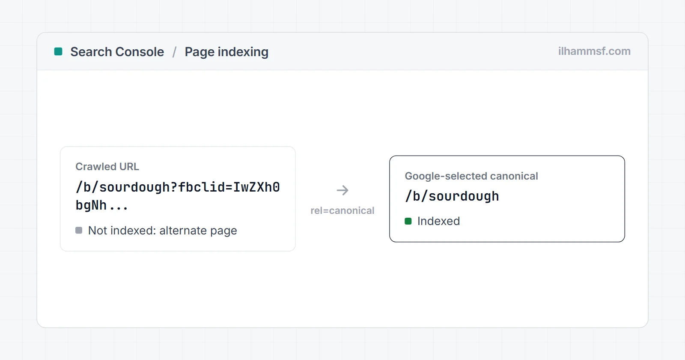This screenshot has width=685, height=360.
Task: Click the teal Search Console logo square
Action: tap(58, 52)
